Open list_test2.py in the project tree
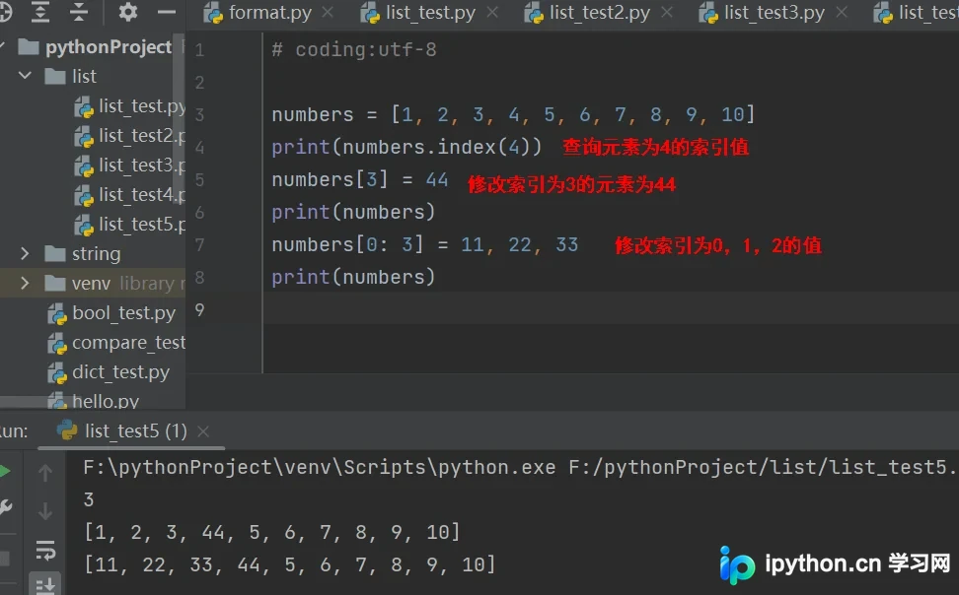This screenshot has width=959, height=595. 129,136
